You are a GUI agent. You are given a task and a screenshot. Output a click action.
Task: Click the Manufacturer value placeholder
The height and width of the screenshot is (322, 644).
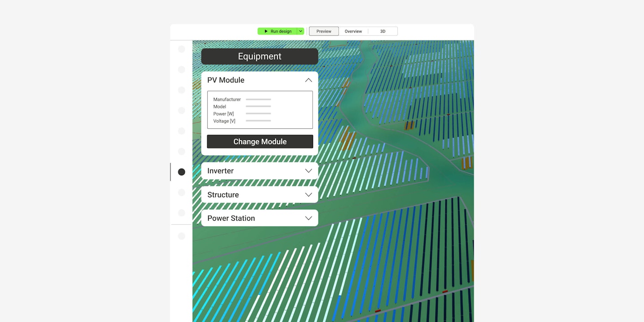tap(258, 100)
